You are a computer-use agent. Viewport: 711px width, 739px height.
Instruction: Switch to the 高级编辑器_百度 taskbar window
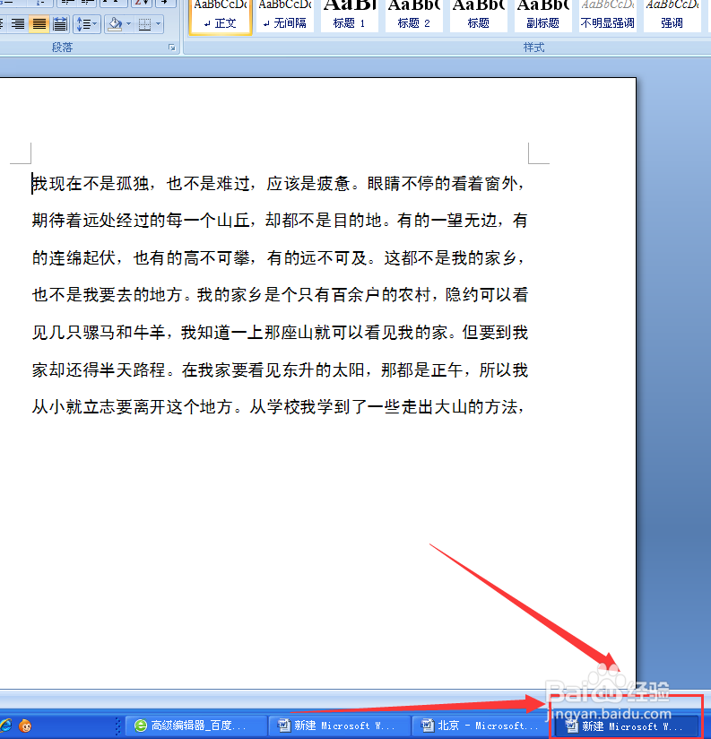pos(196,726)
